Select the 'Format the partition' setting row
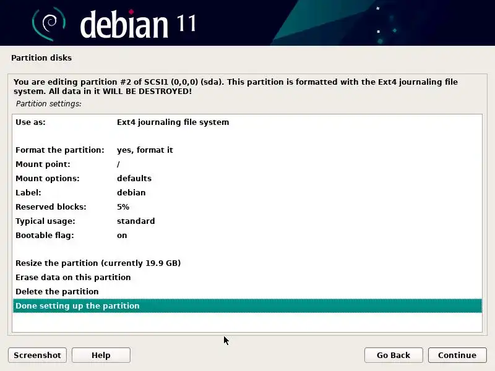This screenshot has width=495, height=371. coord(247,150)
